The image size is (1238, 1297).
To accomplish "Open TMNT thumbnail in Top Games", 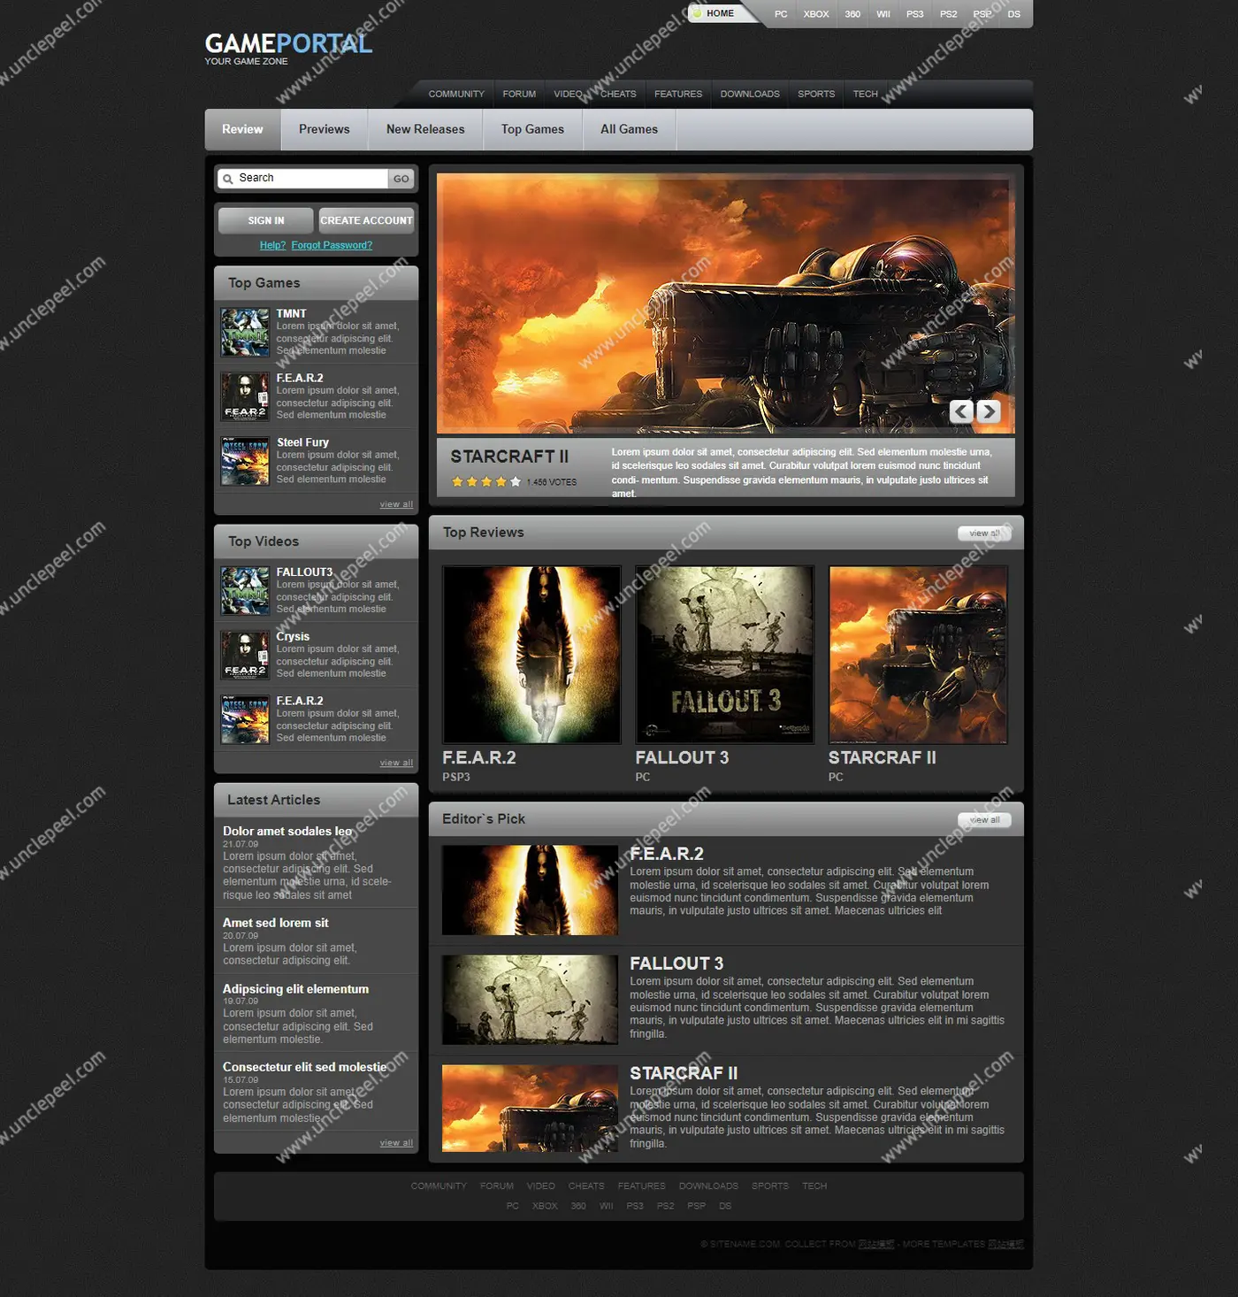I will coord(245,333).
